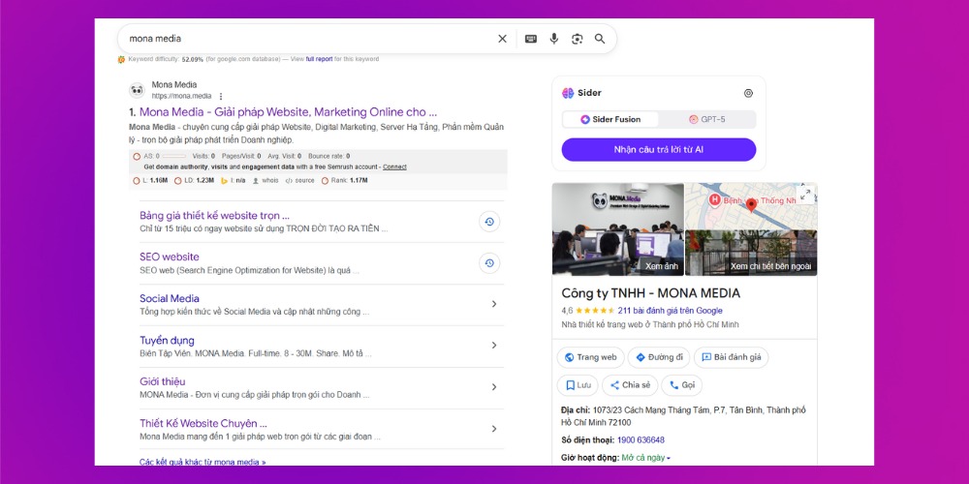Open the full report link
The width and height of the screenshot is (969, 484).
pyautogui.click(x=319, y=59)
